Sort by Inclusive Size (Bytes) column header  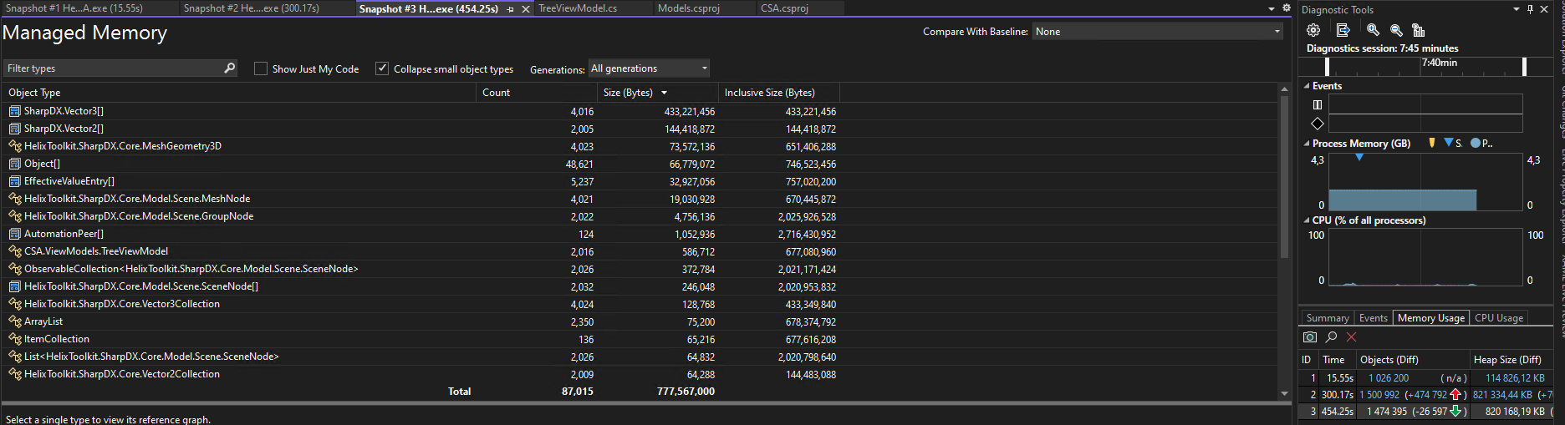(x=779, y=93)
